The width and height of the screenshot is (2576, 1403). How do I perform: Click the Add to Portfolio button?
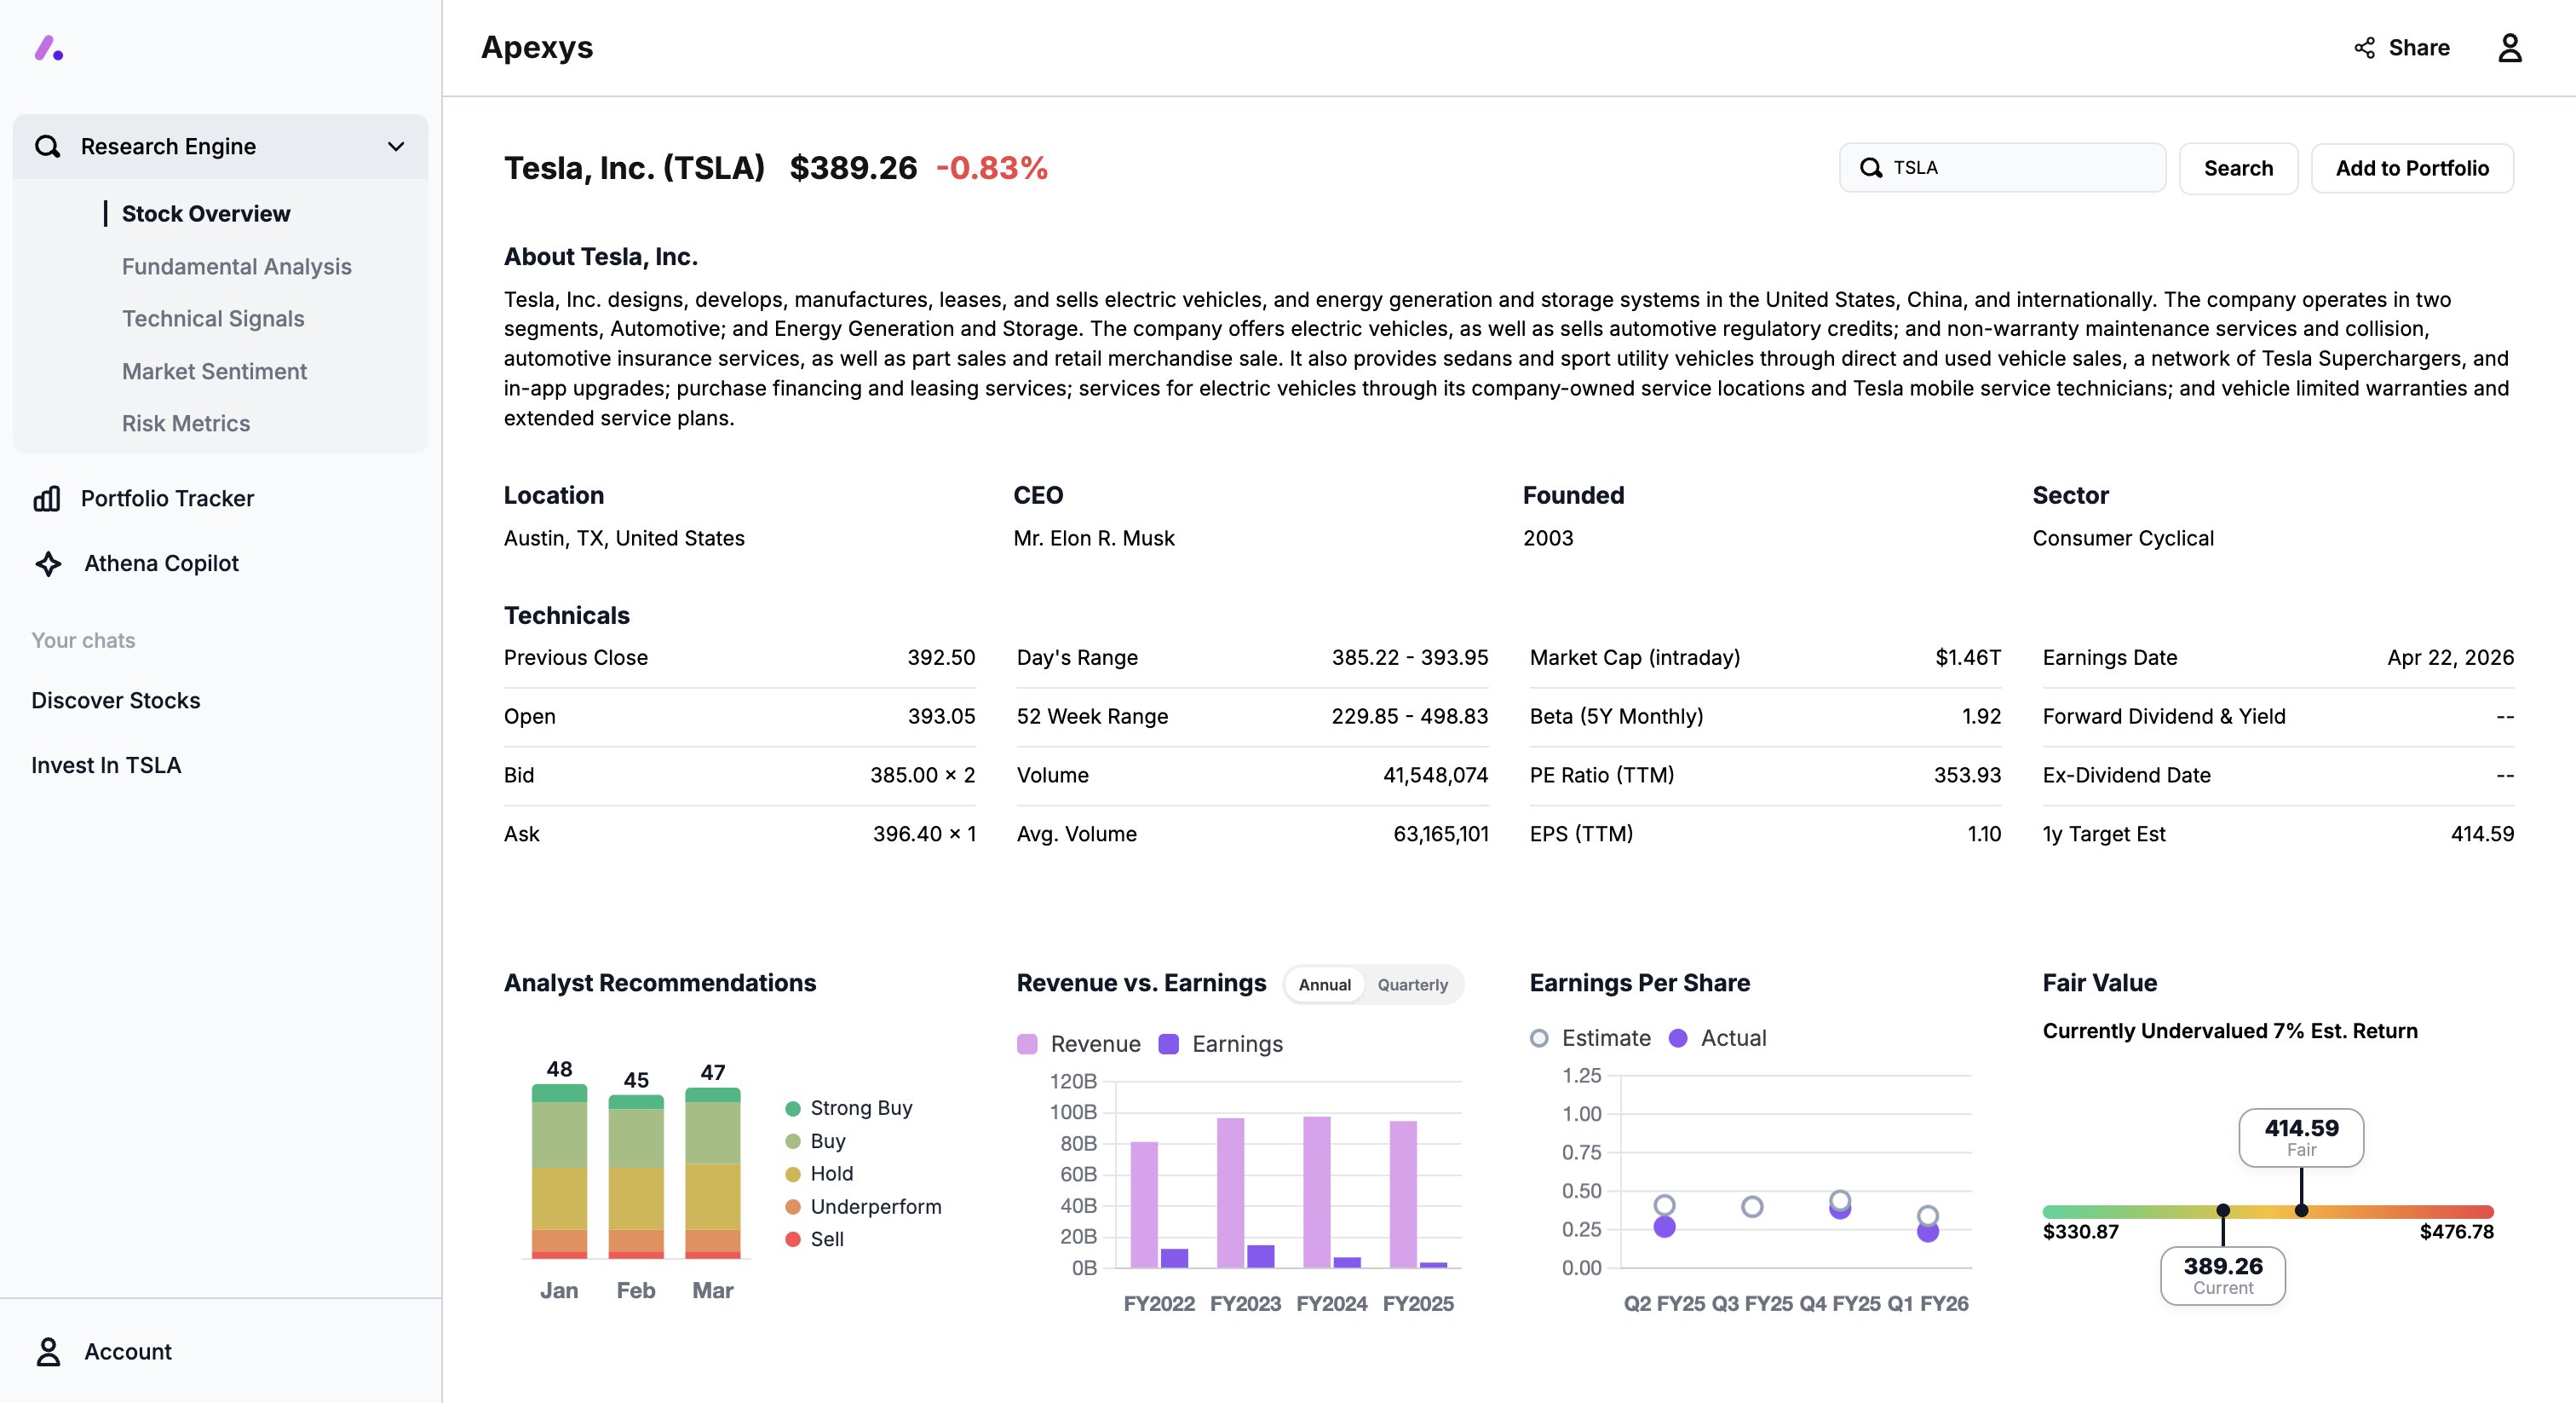point(2412,167)
